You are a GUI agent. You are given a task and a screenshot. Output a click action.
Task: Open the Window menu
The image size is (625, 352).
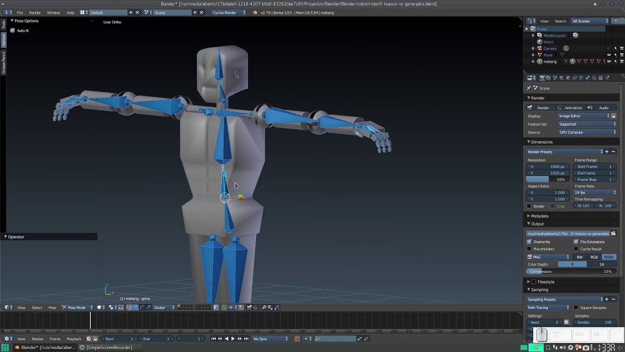(x=54, y=12)
